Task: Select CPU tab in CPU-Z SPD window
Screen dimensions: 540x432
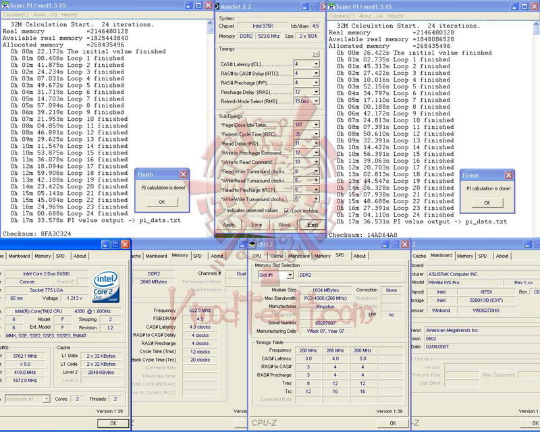Action: point(257,256)
